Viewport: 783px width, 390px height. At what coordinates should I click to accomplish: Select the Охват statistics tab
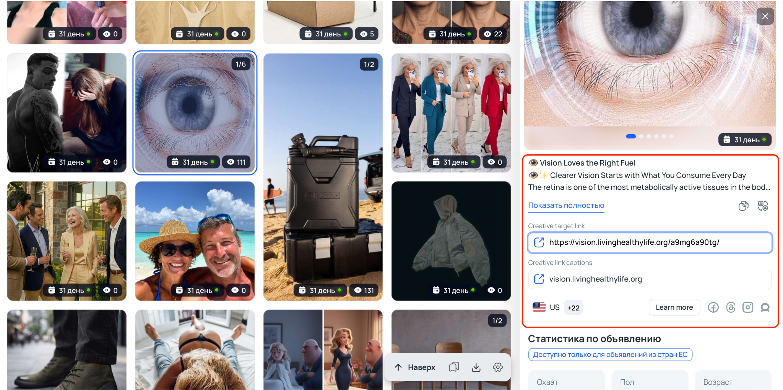click(566, 382)
